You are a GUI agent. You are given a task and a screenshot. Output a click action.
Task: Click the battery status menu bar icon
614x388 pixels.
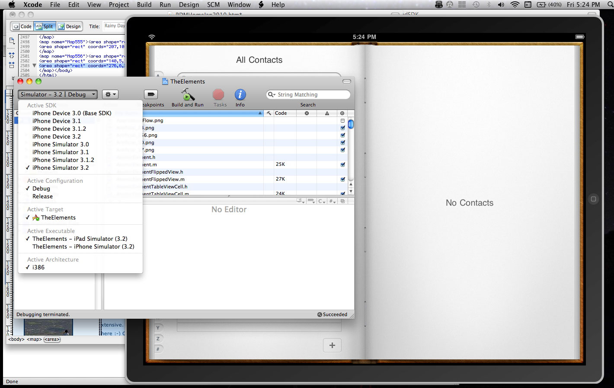(x=542, y=4)
